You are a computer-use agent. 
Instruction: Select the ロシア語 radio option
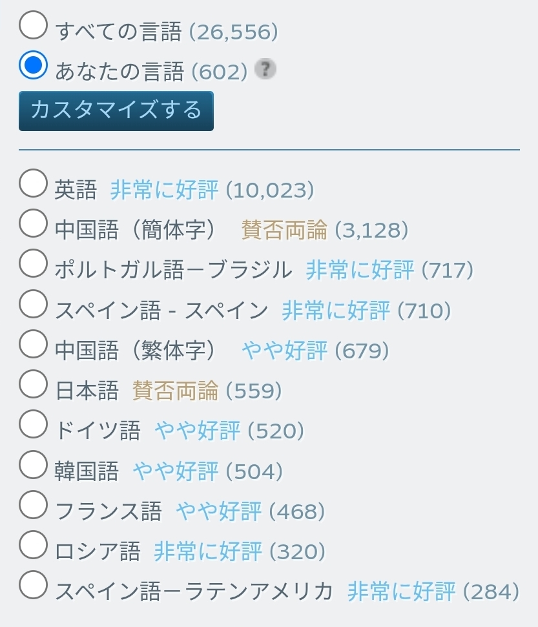point(33,545)
